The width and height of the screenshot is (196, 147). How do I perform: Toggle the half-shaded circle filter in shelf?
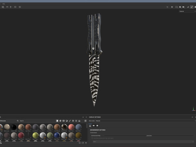(x=67, y=121)
